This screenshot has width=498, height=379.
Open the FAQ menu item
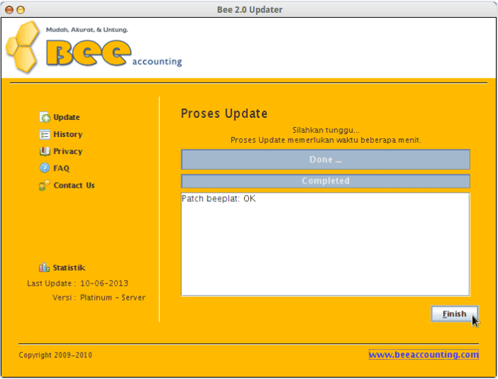(x=61, y=168)
